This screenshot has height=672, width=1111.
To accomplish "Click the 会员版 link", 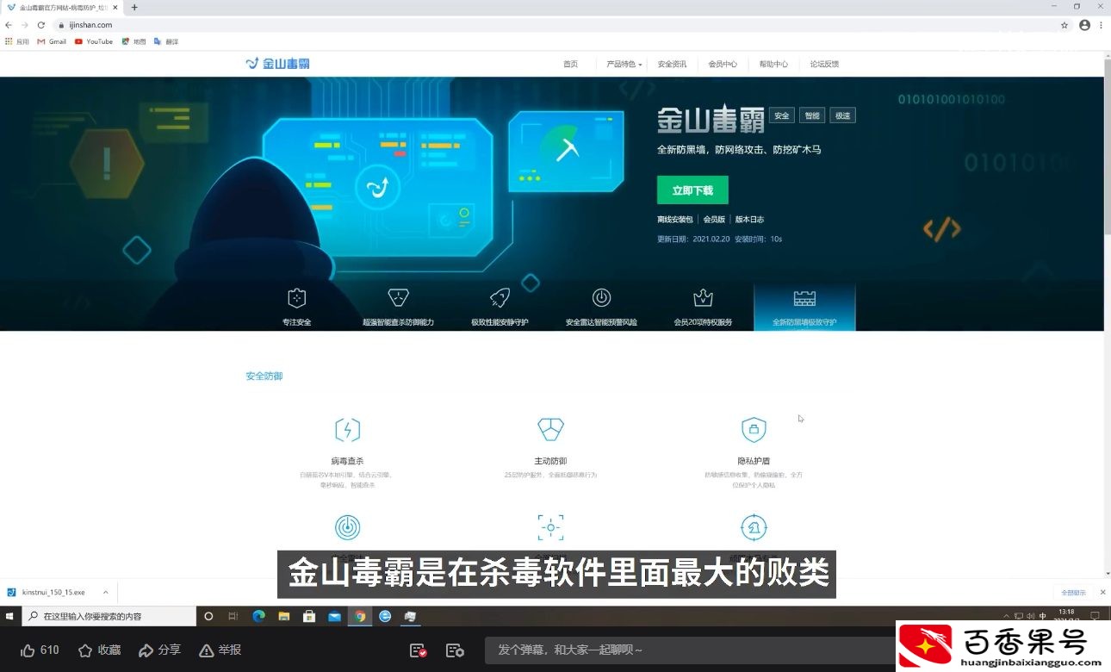I will pyautogui.click(x=714, y=220).
